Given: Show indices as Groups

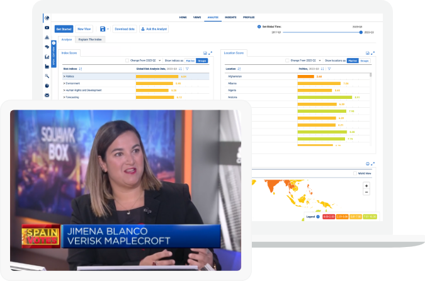Looking at the screenshot, I should (202, 60).
